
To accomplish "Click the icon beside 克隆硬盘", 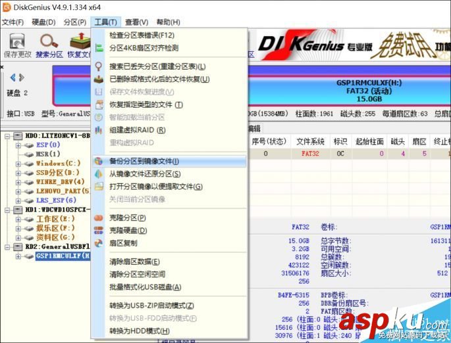I will (x=99, y=230).
